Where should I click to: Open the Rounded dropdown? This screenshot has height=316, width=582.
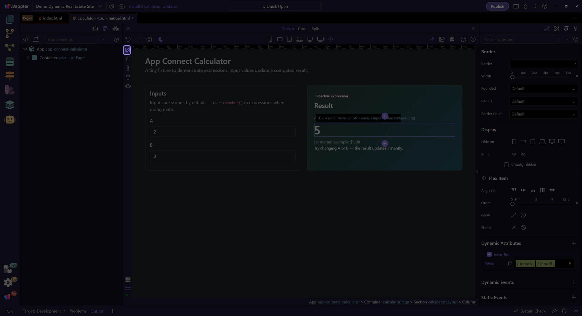click(543, 89)
